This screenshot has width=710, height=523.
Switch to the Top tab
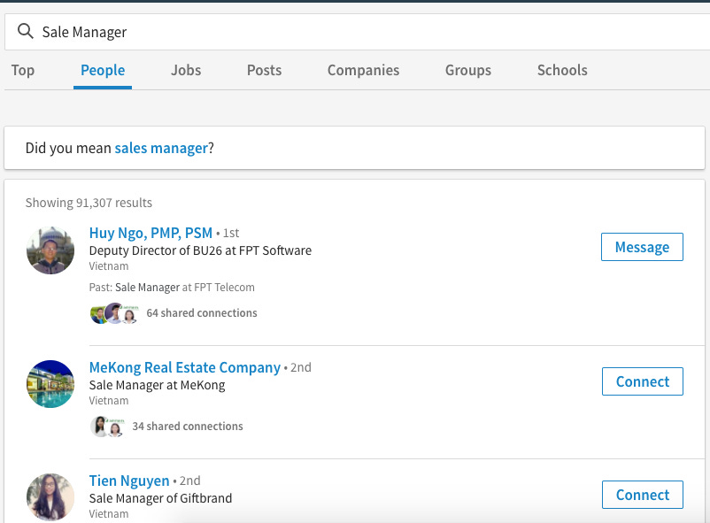click(x=23, y=70)
